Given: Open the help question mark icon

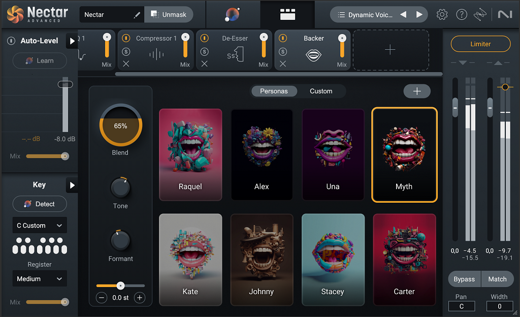Looking at the screenshot, I should [x=461, y=15].
